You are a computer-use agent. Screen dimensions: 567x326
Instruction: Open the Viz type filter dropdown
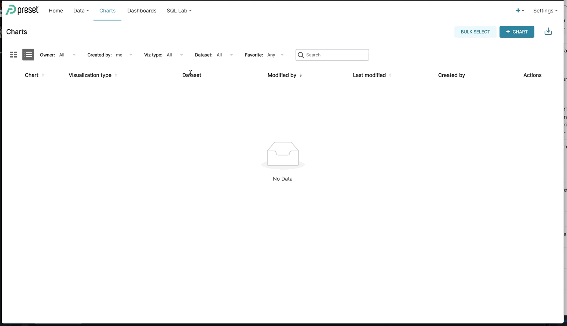[x=175, y=55]
